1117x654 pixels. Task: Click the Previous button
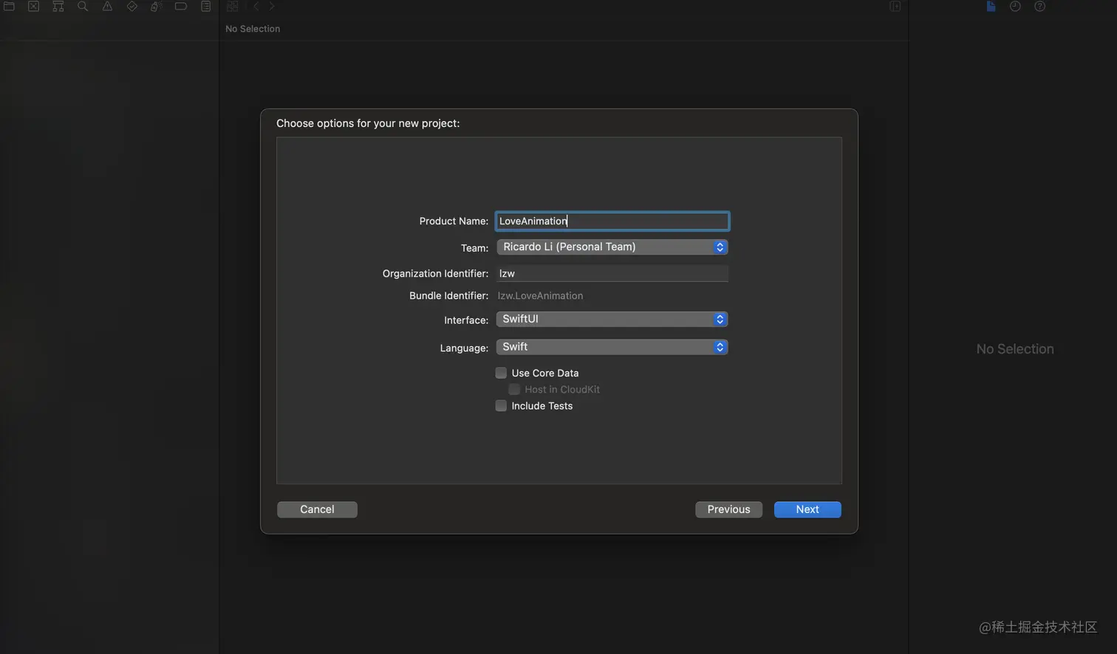tap(728, 509)
